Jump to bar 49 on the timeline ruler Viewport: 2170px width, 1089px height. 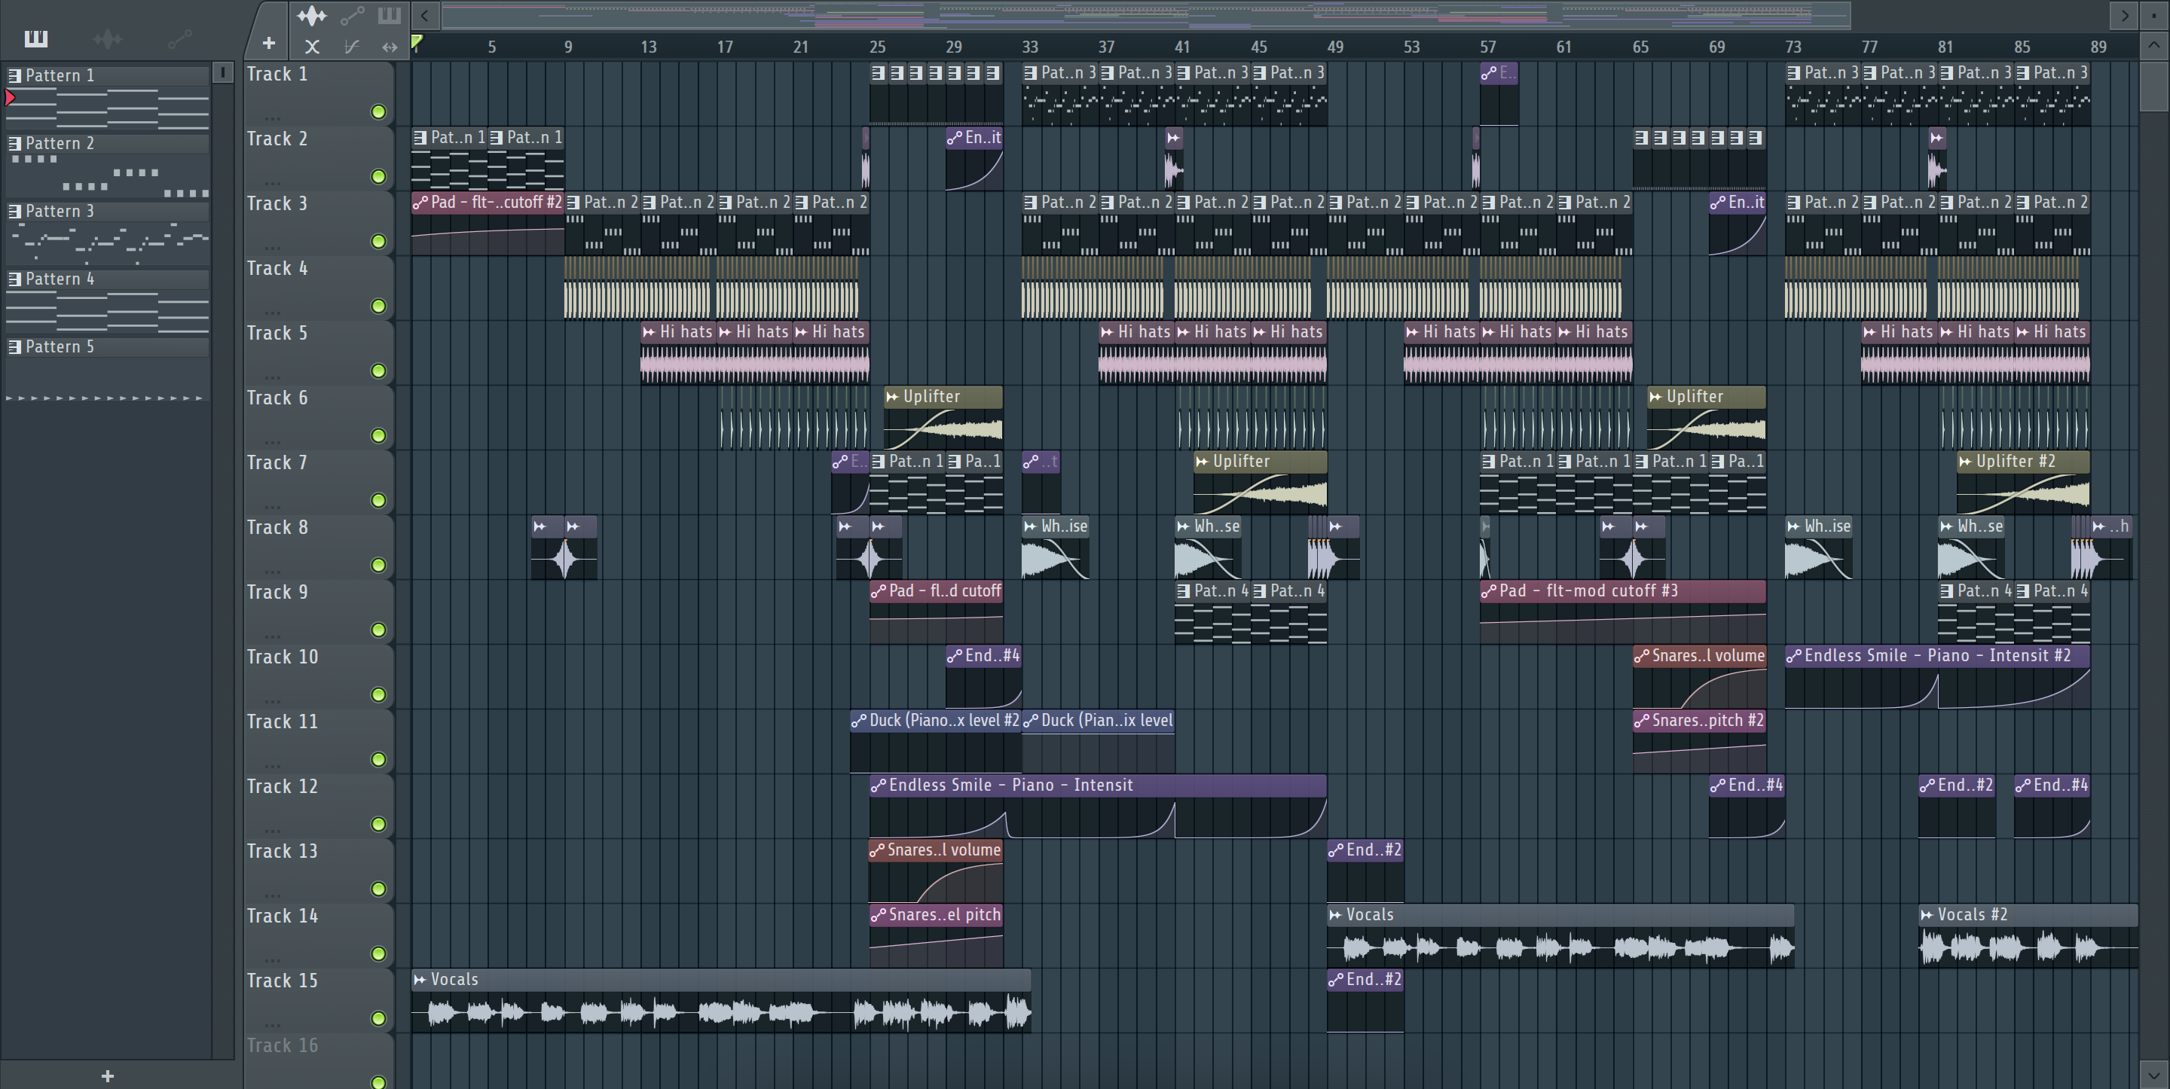coord(1335,47)
